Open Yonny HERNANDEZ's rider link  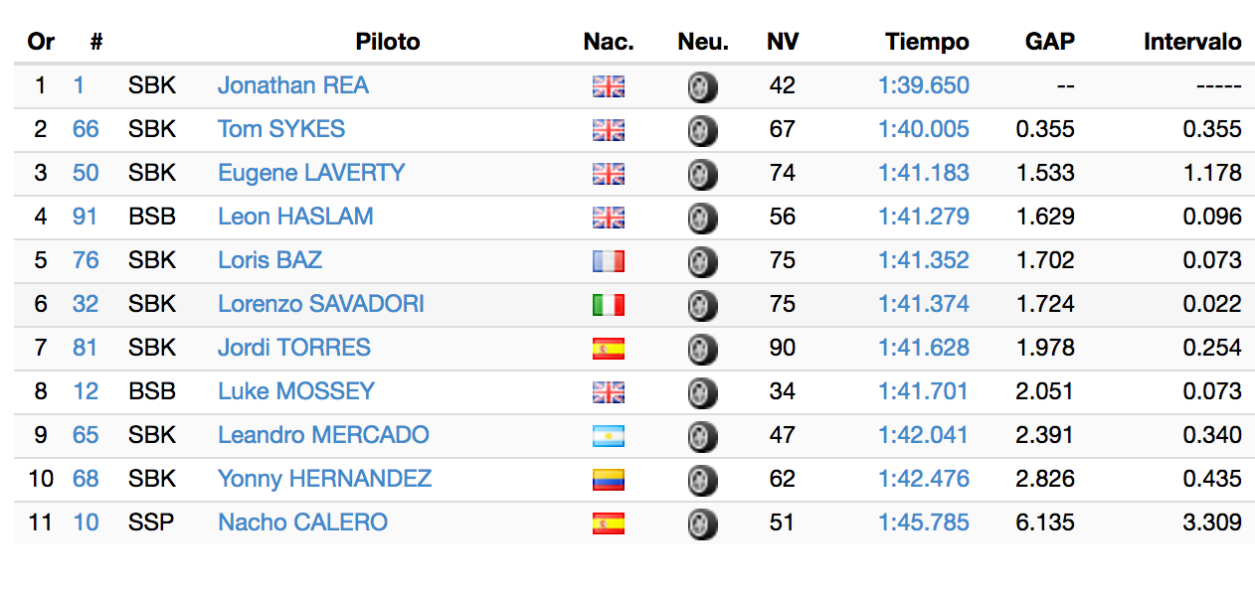tap(325, 479)
